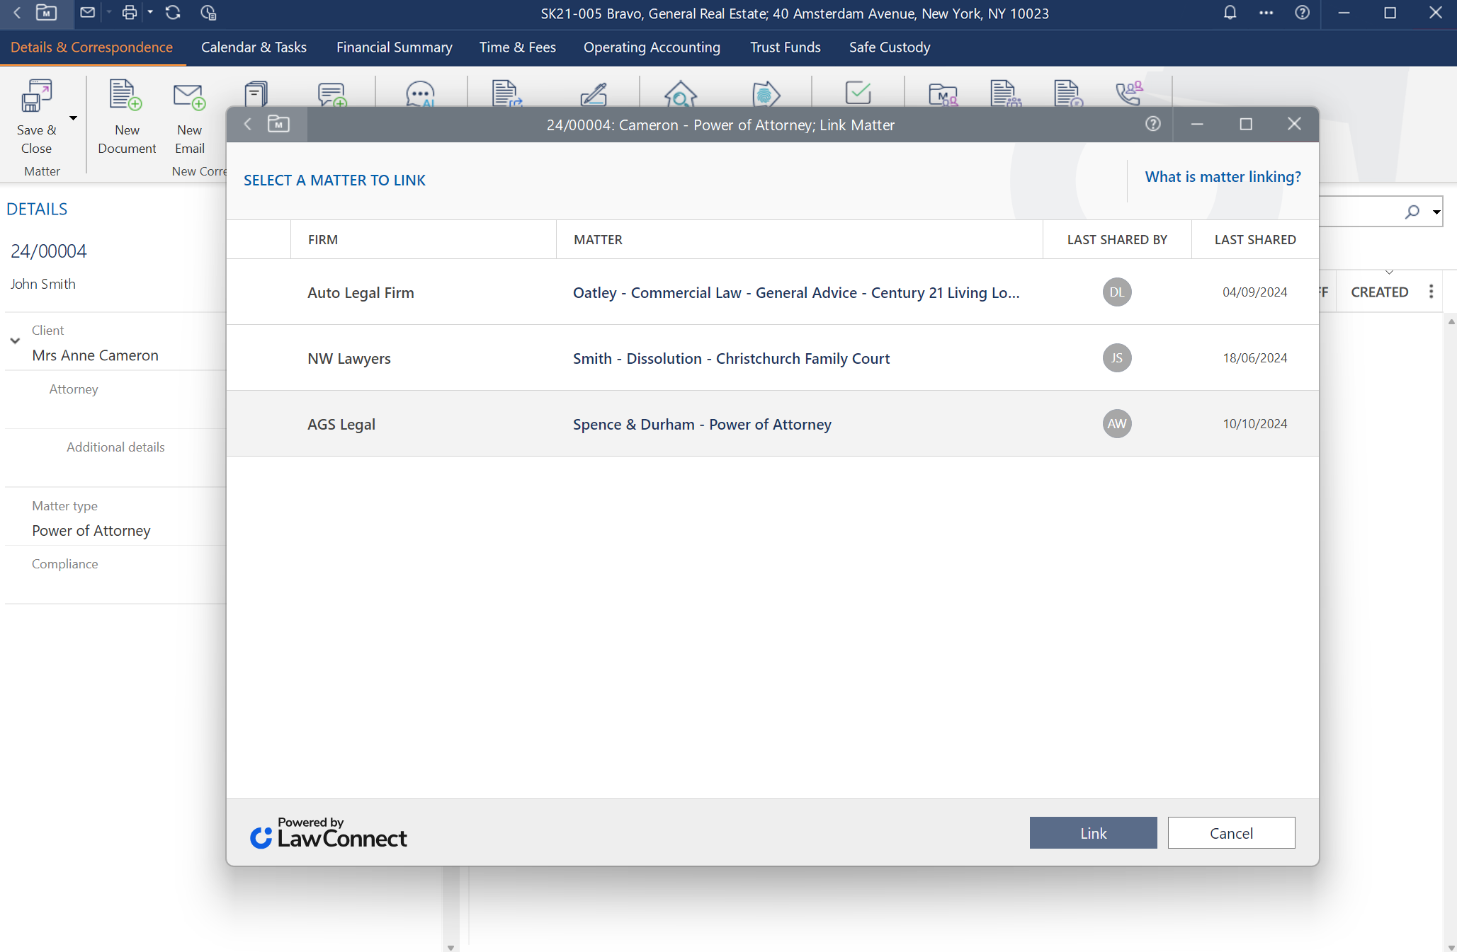
Task: Open the 'What is matter linking?' link
Action: tap(1223, 177)
